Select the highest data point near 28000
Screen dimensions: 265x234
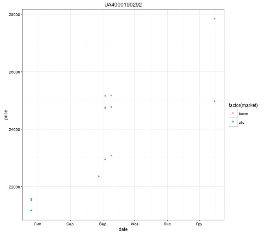click(x=215, y=19)
